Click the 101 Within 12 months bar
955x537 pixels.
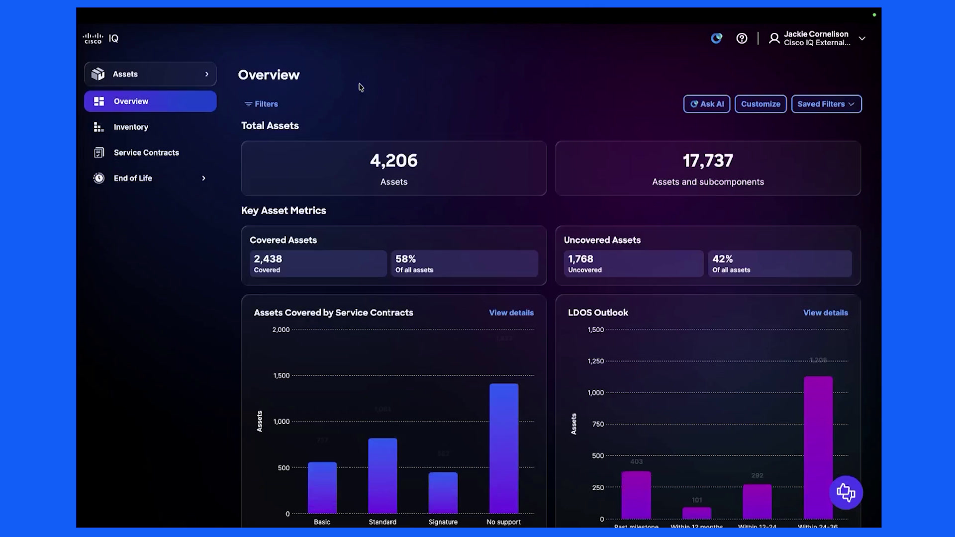pyautogui.click(x=697, y=513)
